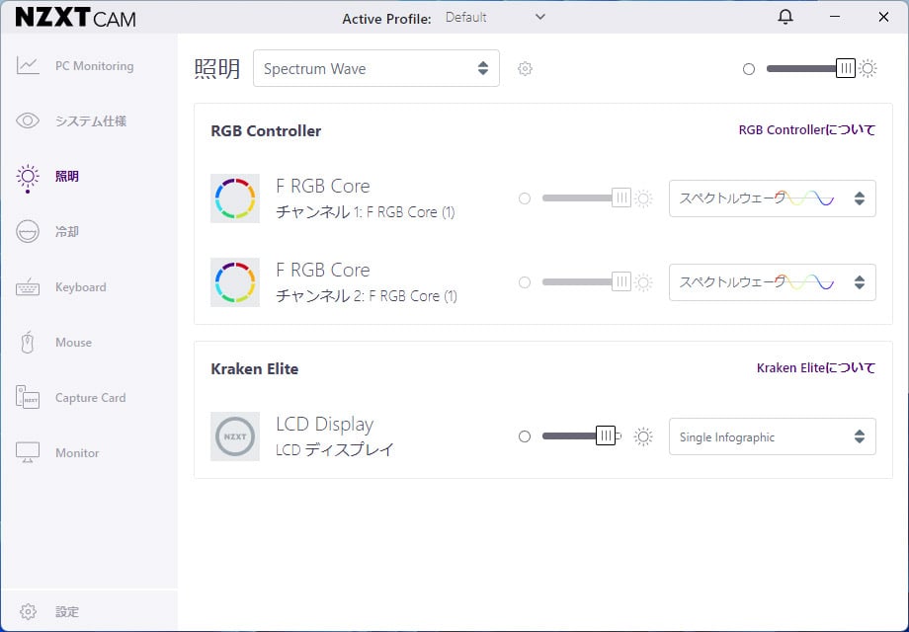Click the 'Kraken Elite' section heading

(x=255, y=369)
